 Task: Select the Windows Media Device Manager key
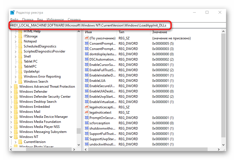[43, 117]
